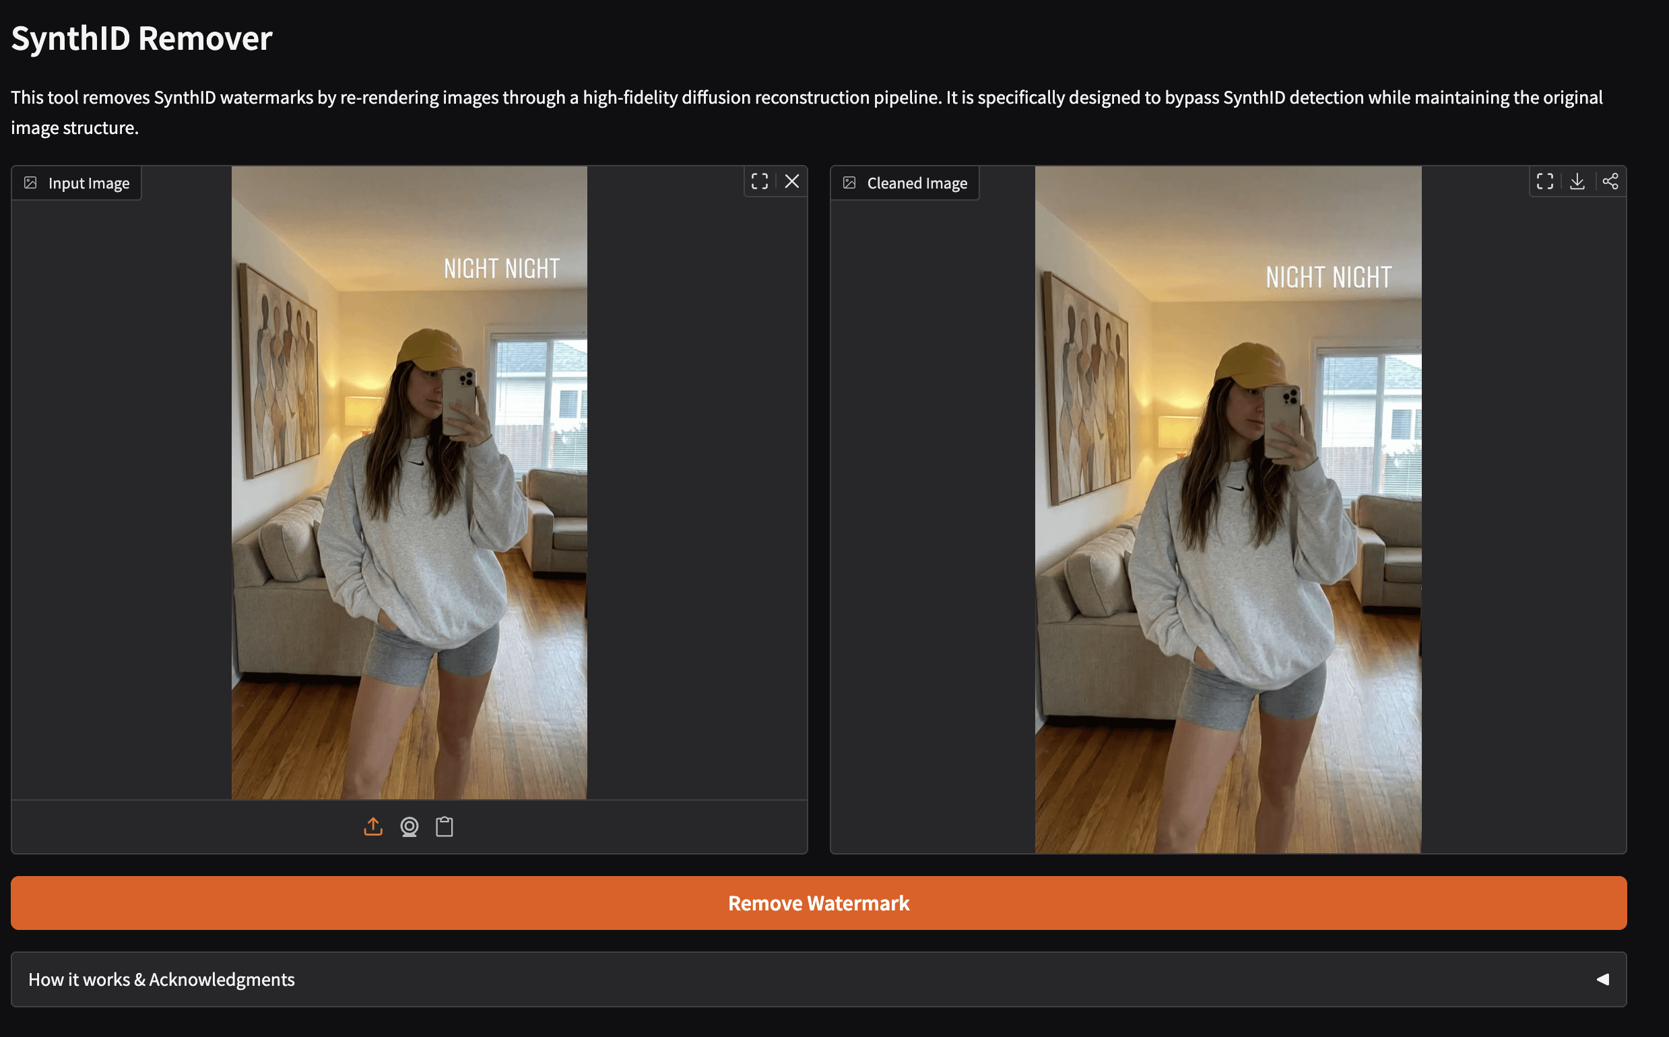Select the Input Image panel label
The width and height of the screenshot is (1669, 1037).
(x=89, y=182)
